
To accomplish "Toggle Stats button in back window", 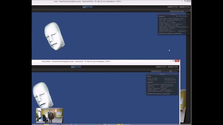I will 182,11.
